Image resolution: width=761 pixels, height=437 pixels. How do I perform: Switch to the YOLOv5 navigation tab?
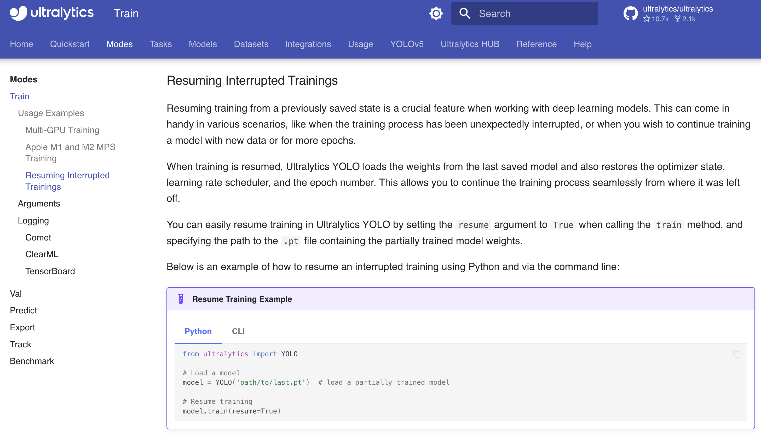[407, 44]
